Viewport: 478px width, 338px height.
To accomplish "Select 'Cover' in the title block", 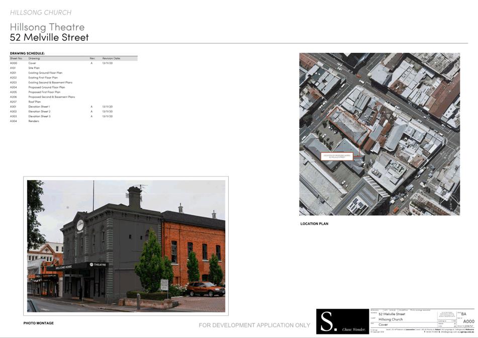I will 383,324.
